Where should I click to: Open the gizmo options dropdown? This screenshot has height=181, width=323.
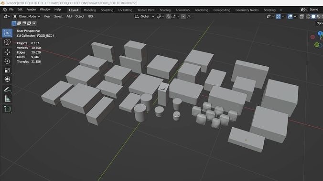click(x=283, y=17)
